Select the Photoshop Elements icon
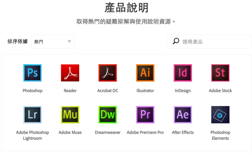 (x=220, y=115)
